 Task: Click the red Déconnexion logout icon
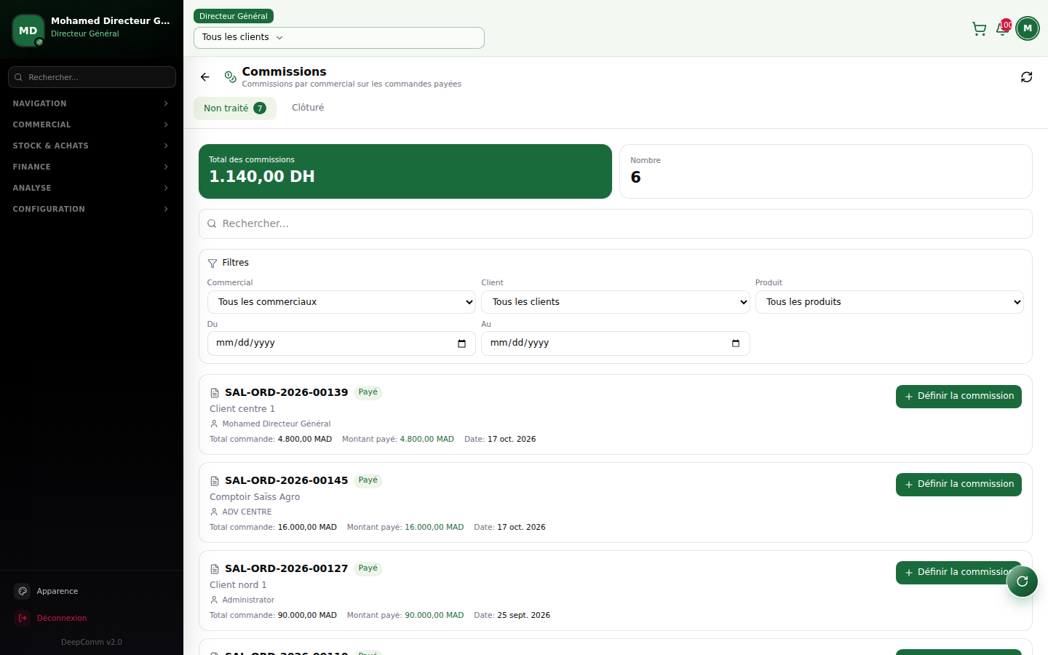click(x=23, y=618)
